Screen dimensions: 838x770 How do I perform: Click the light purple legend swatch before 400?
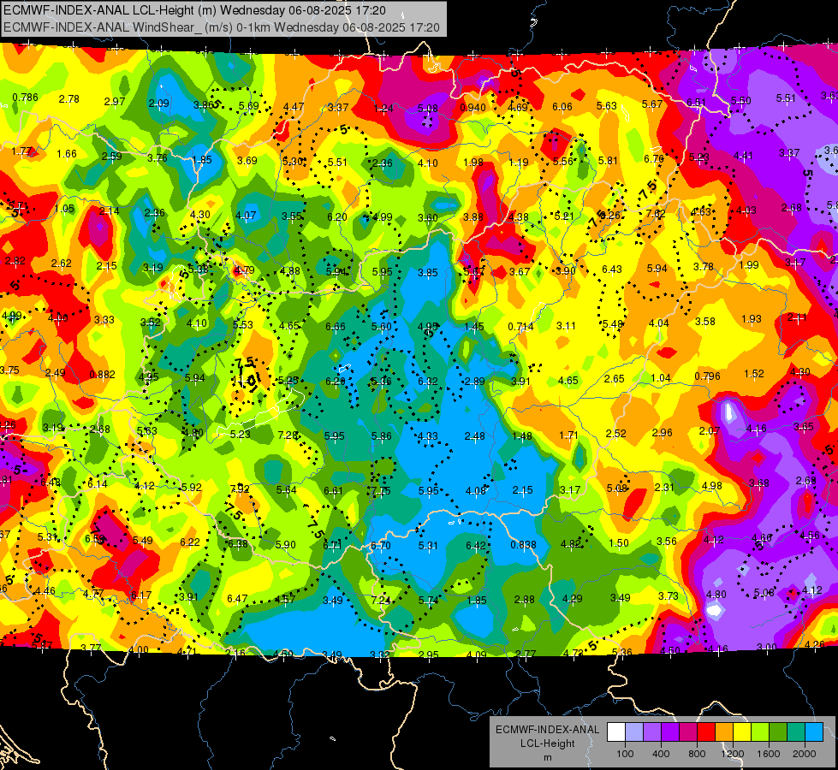pyautogui.click(x=652, y=732)
